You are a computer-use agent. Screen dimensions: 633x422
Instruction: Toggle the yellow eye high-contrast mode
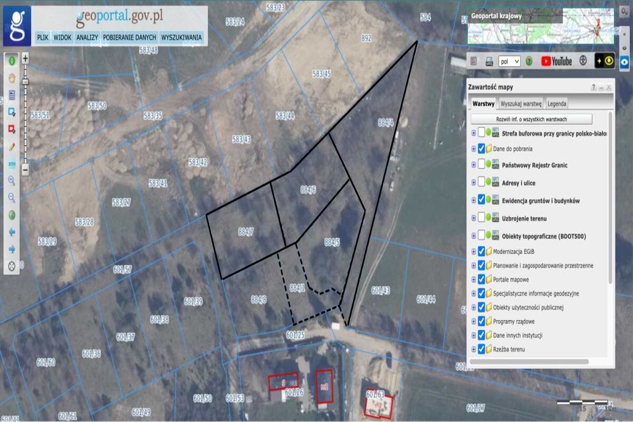pos(605,61)
